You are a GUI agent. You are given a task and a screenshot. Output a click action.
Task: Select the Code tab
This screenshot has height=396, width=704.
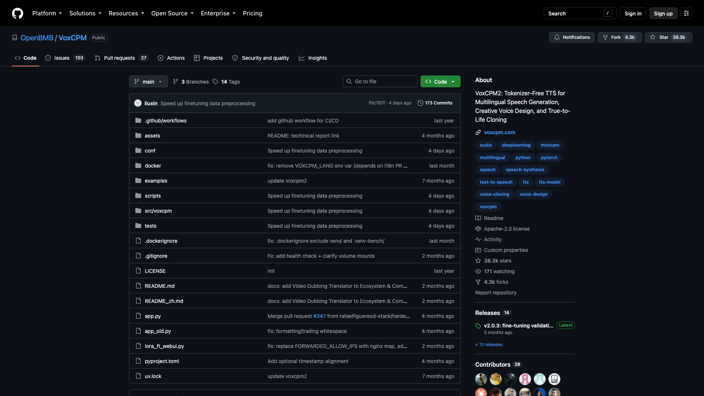click(x=26, y=58)
